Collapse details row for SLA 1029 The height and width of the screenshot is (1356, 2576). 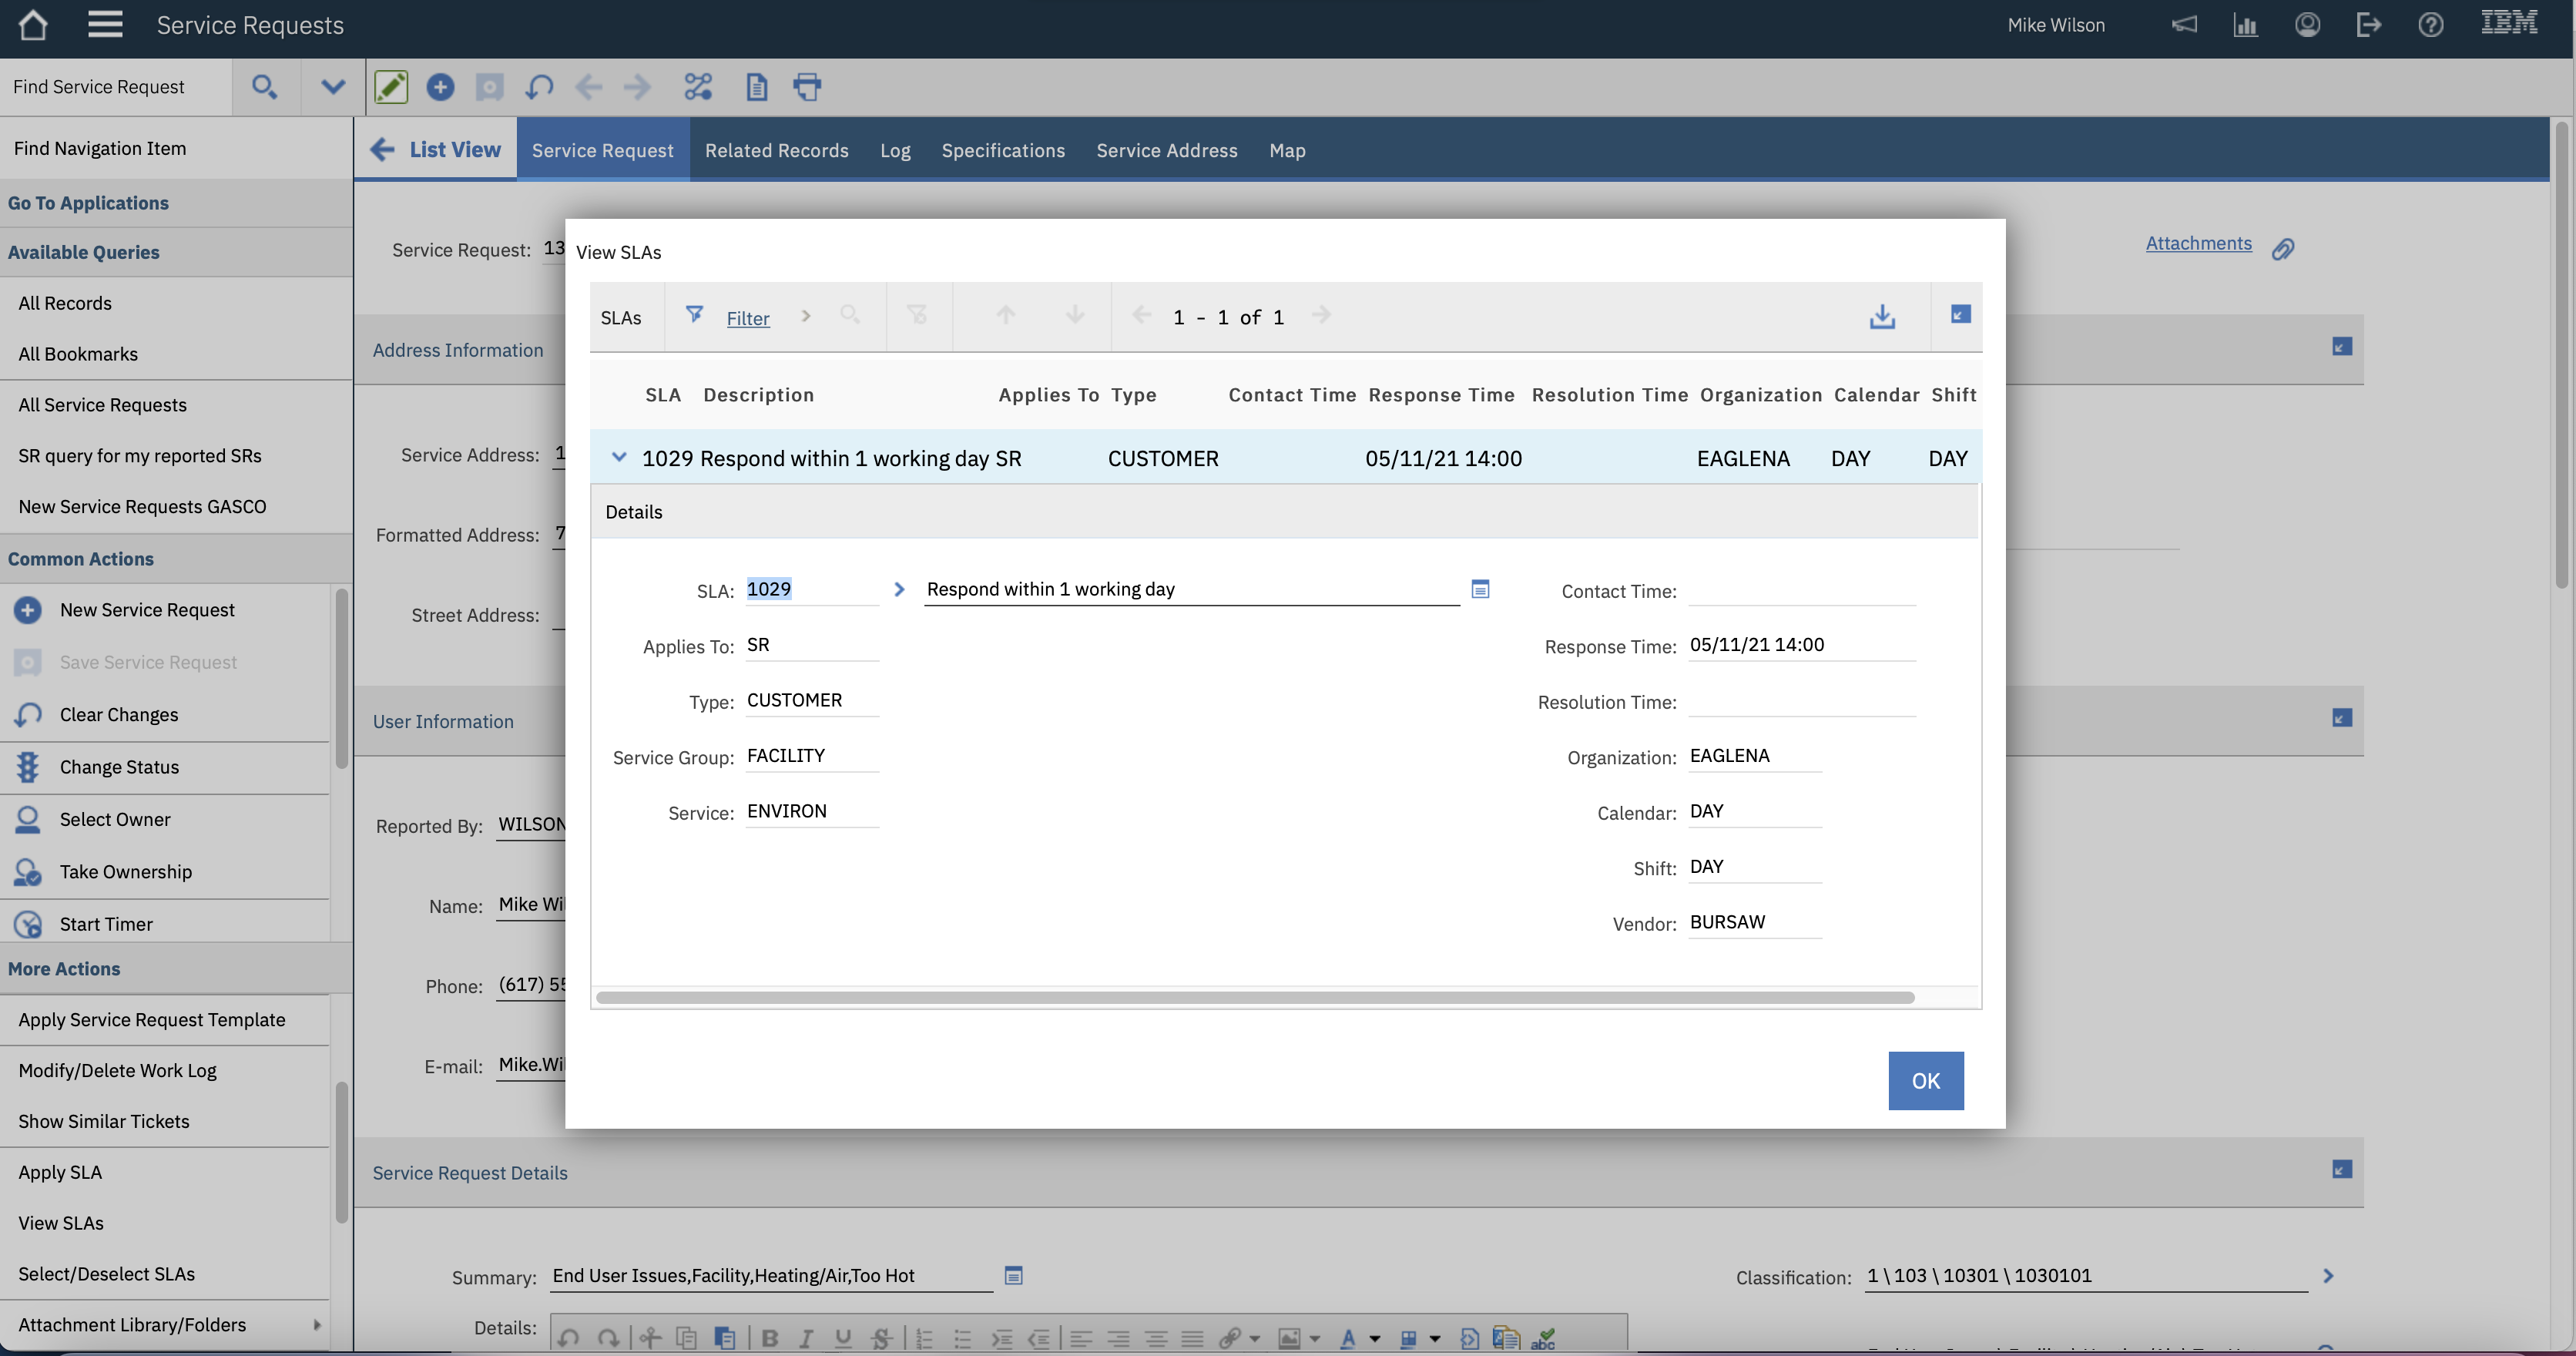pos(619,457)
